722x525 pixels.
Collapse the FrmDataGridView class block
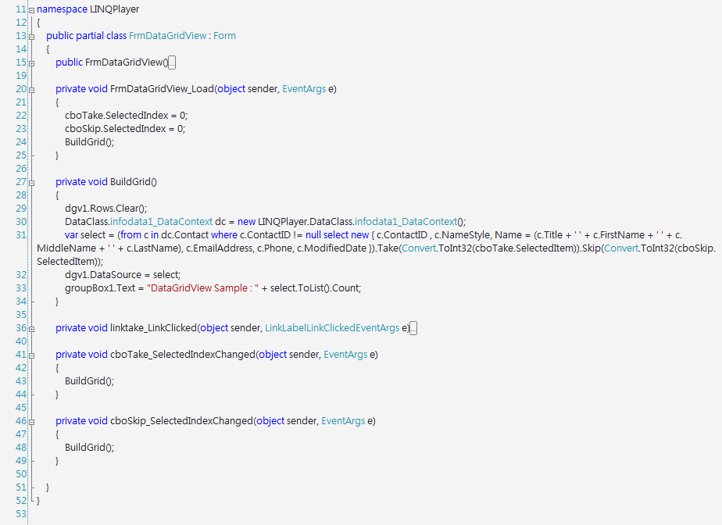click(x=31, y=37)
